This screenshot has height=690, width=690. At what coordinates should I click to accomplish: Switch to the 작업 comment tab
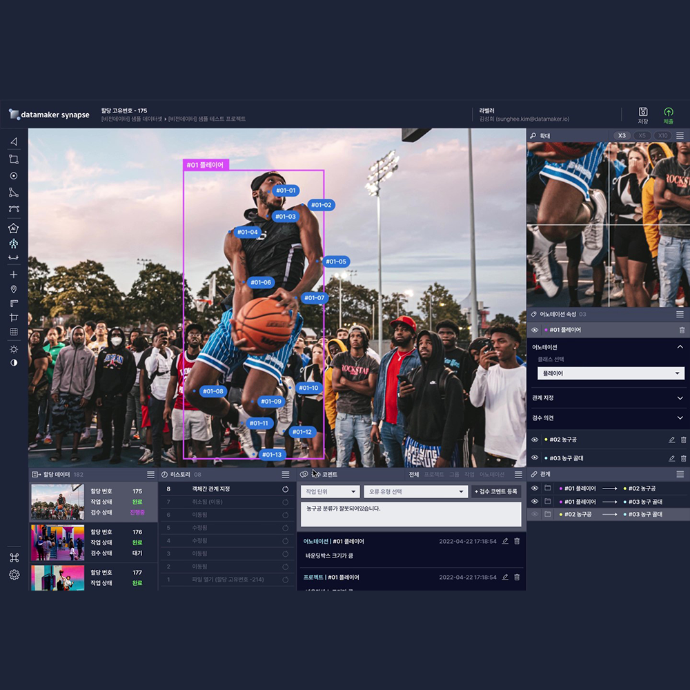pos(469,475)
